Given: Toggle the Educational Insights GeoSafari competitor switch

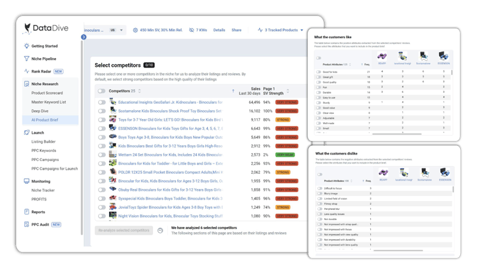Looking at the screenshot, I should (102, 102).
